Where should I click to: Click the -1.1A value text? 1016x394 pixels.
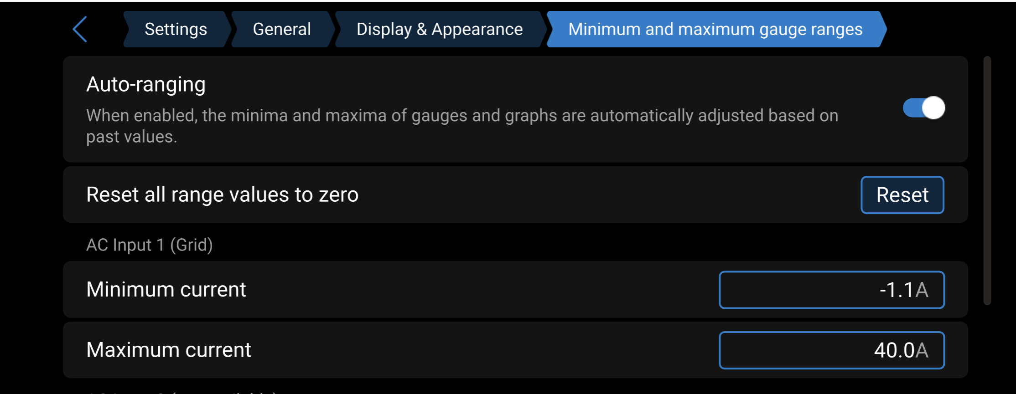coord(903,290)
